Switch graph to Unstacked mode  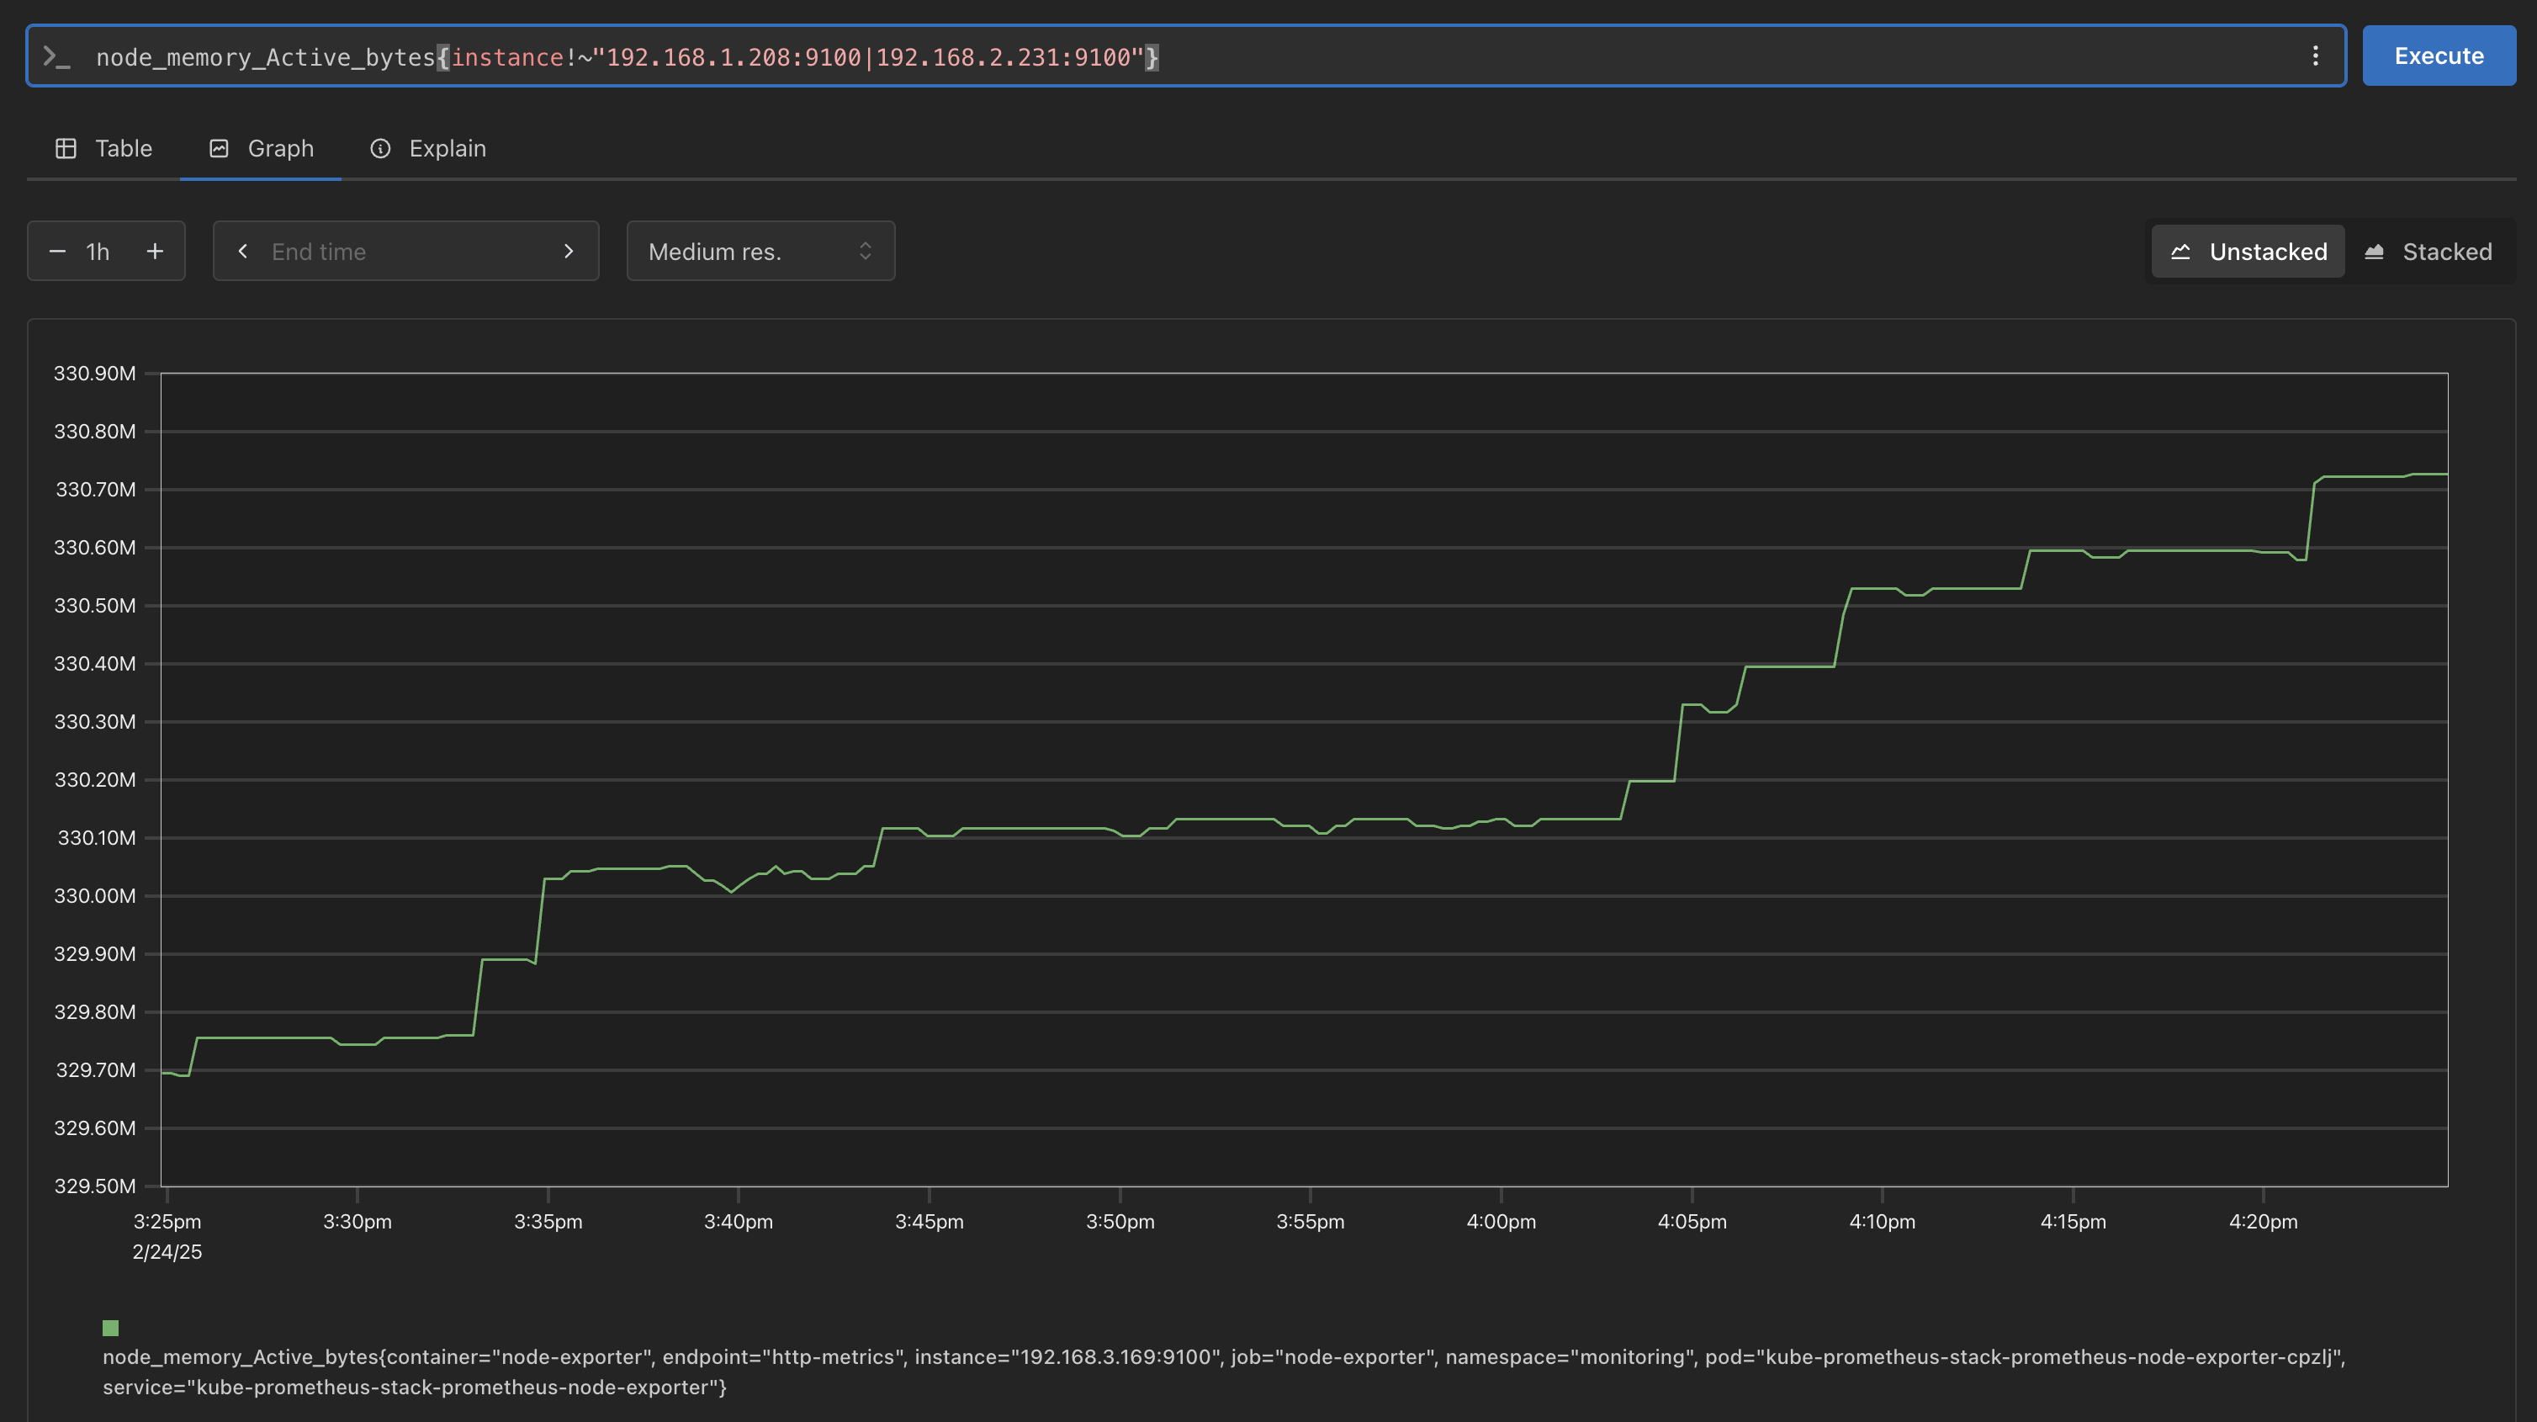[x=2248, y=252]
